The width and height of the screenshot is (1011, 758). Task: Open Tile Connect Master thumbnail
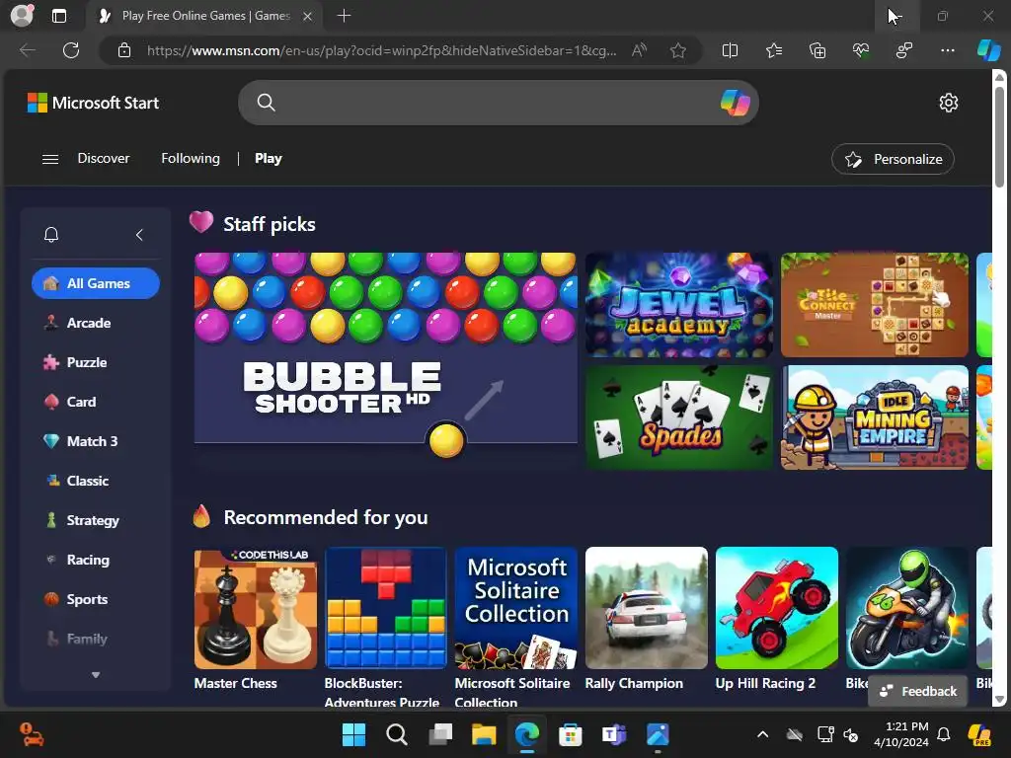(x=875, y=305)
